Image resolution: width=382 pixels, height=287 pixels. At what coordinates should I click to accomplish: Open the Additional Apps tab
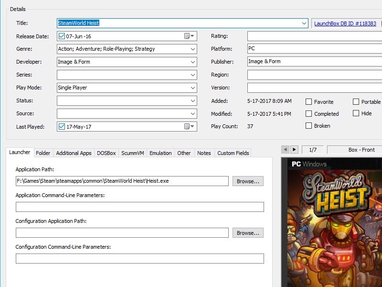[74, 153]
